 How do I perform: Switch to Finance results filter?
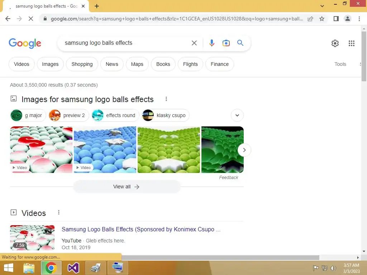pos(220,64)
